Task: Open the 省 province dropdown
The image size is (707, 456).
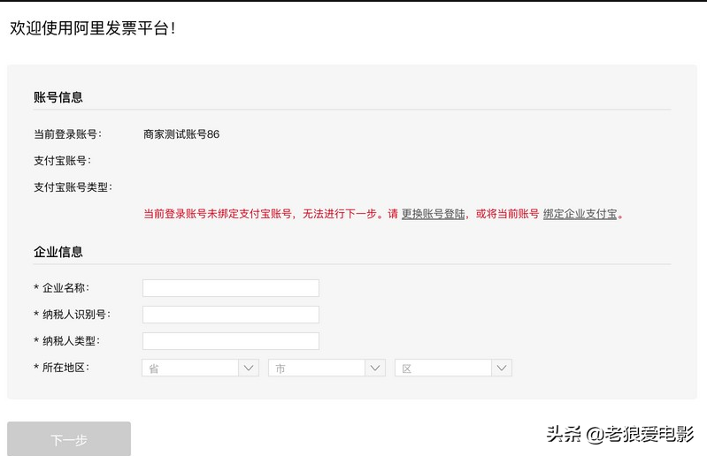Action: tap(190, 369)
